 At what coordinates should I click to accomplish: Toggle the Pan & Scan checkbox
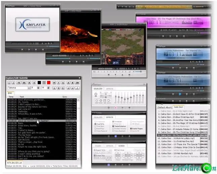pyautogui.click(x=115, y=150)
